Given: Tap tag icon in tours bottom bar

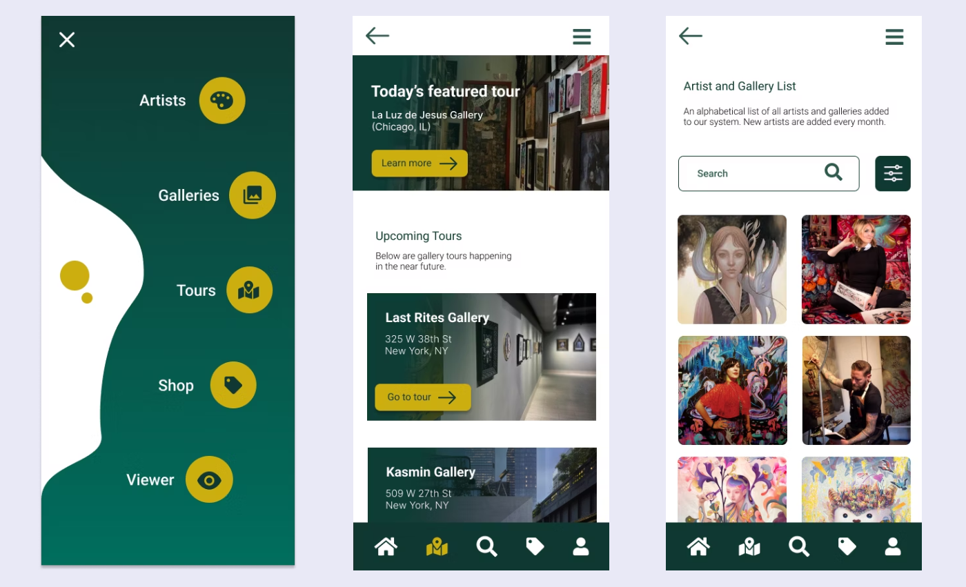Looking at the screenshot, I should (x=535, y=547).
